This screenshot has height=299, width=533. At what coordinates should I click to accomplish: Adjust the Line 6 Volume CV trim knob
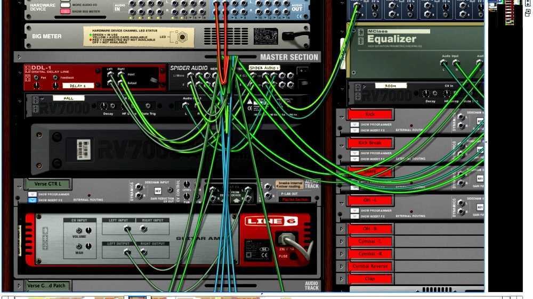click(88, 230)
